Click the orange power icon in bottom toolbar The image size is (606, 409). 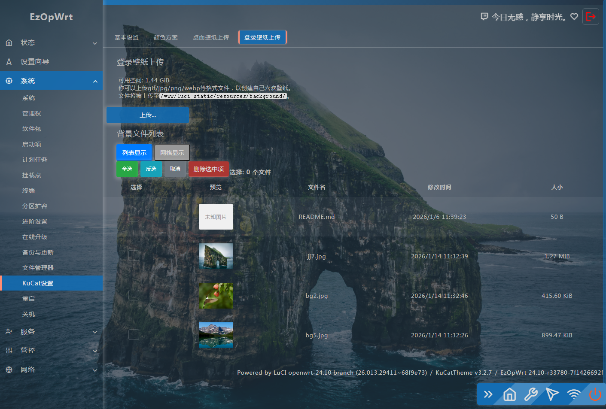point(595,394)
